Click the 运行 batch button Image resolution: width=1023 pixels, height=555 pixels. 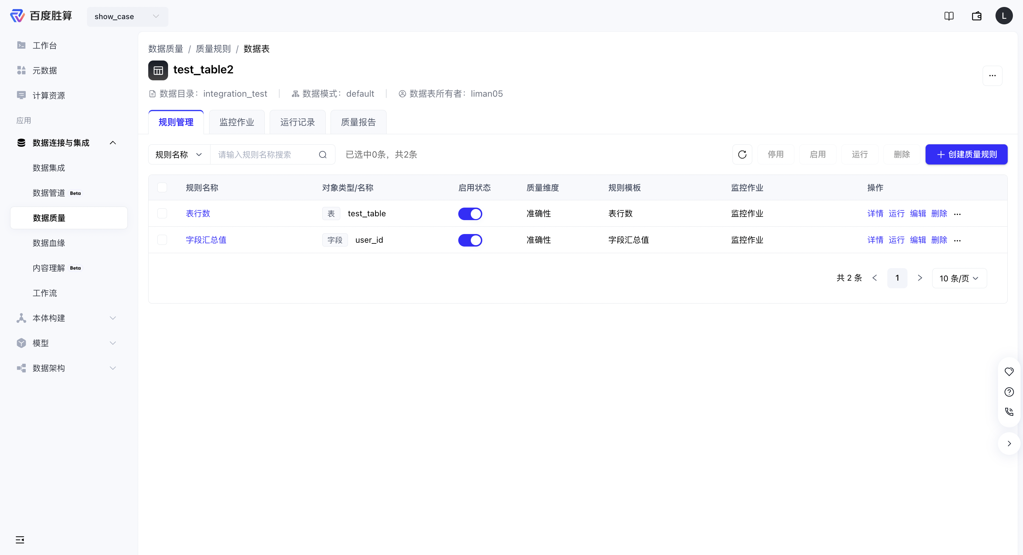pos(860,154)
